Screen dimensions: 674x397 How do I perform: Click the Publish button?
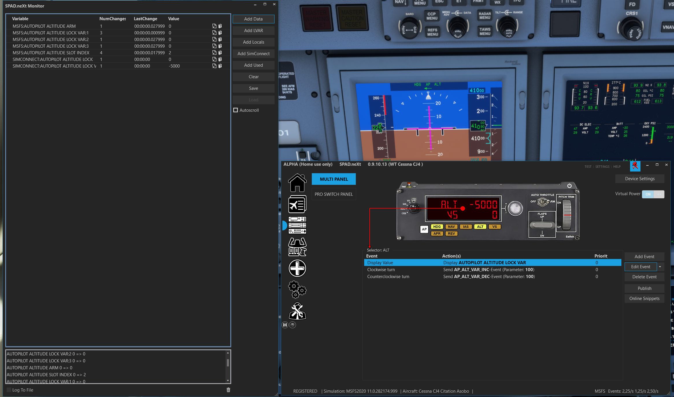644,288
